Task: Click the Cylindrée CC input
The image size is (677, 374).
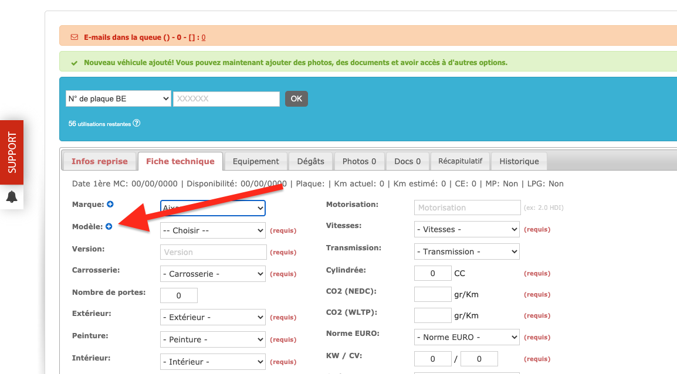Action: (432, 273)
